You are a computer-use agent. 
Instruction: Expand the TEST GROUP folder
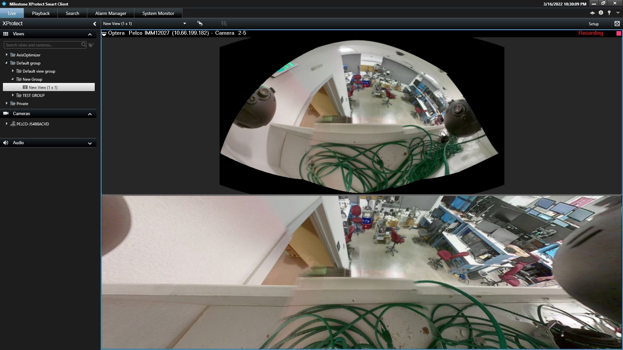point(13,95)
